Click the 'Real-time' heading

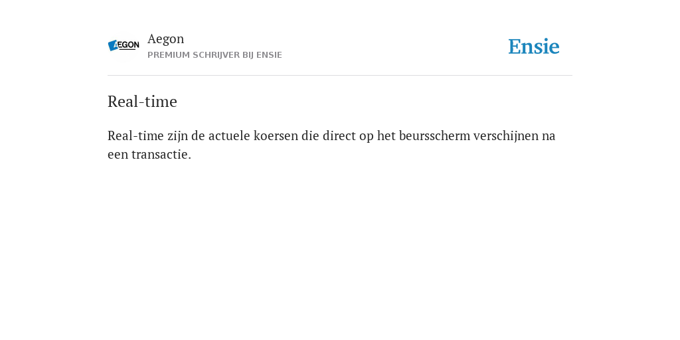pos(142,102)
